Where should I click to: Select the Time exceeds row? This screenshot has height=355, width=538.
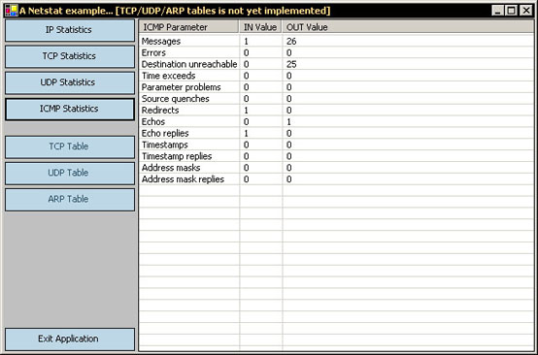(336, 76)
